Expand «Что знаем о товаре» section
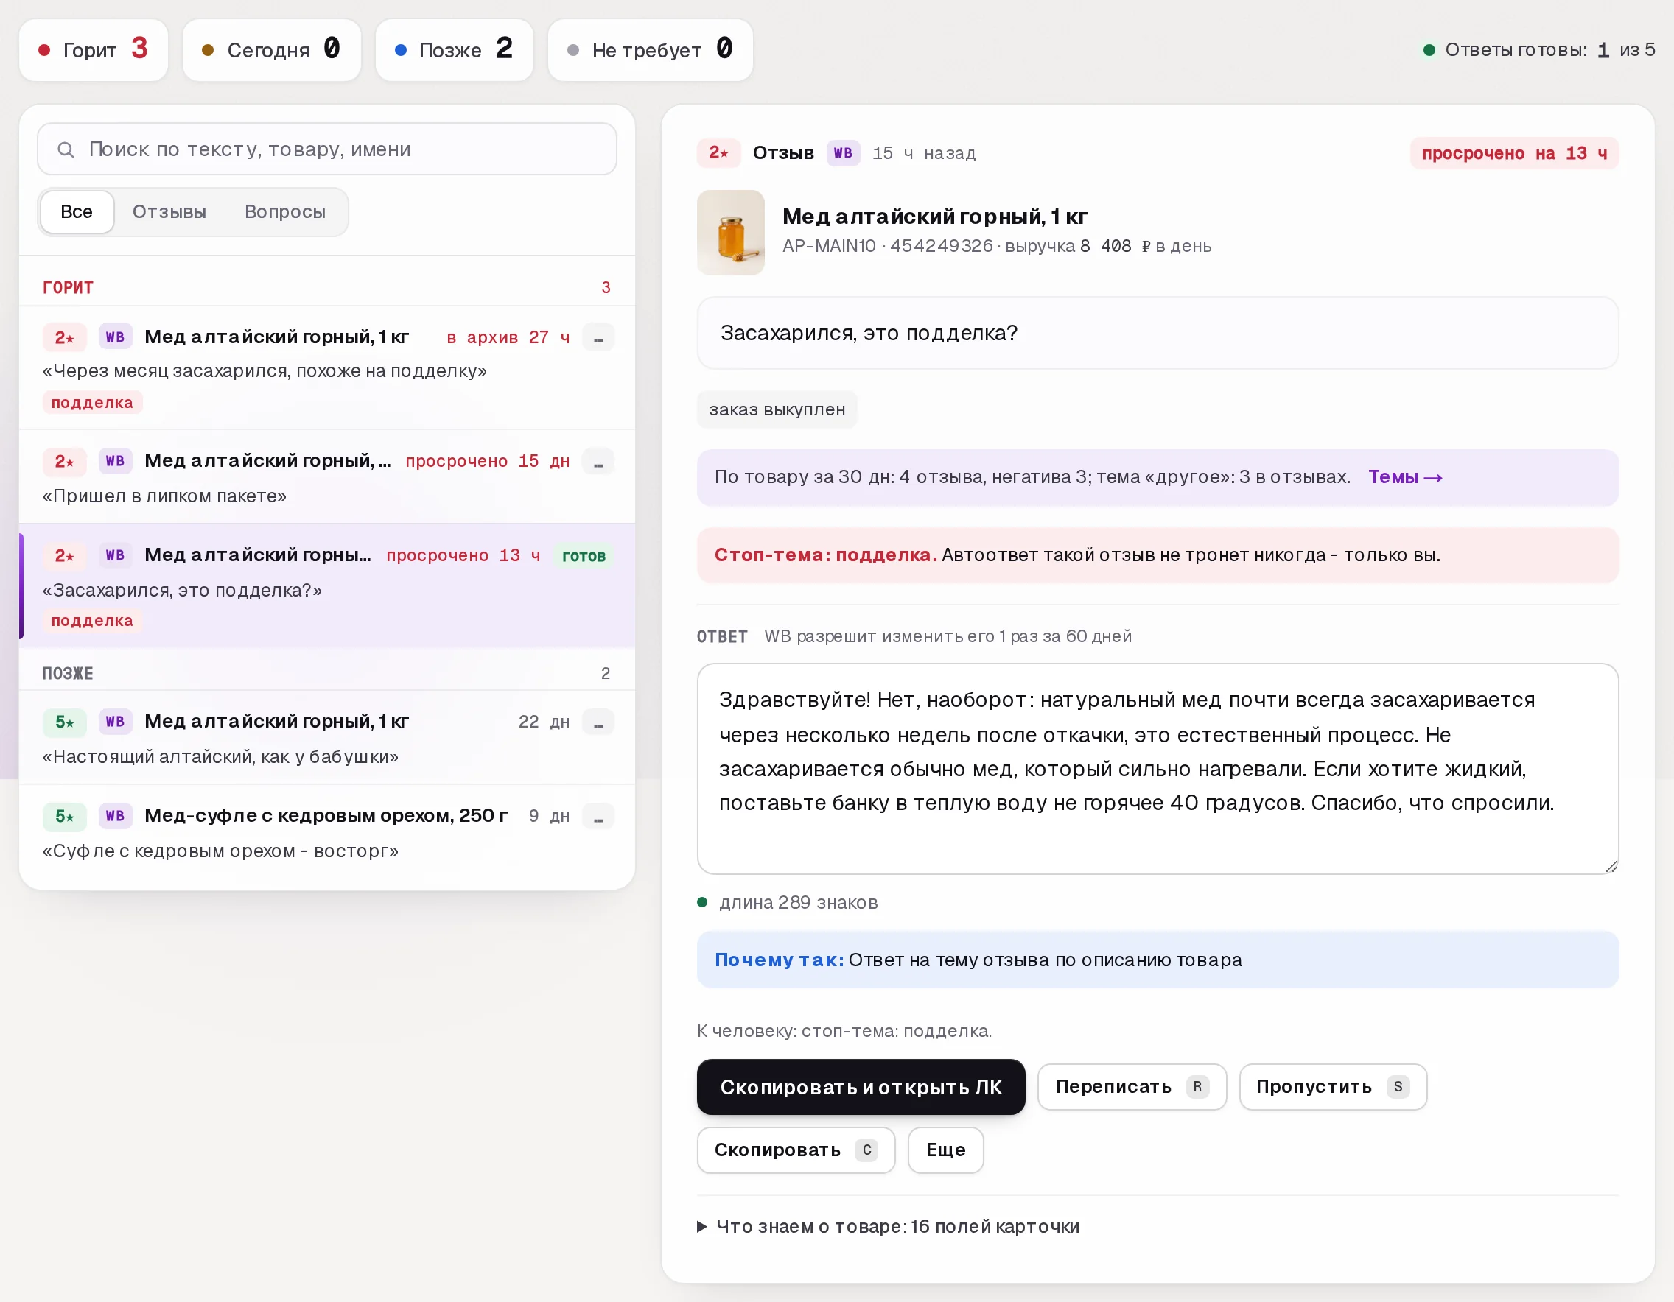The image size is (1674, 1302). tap(889, 1227)
